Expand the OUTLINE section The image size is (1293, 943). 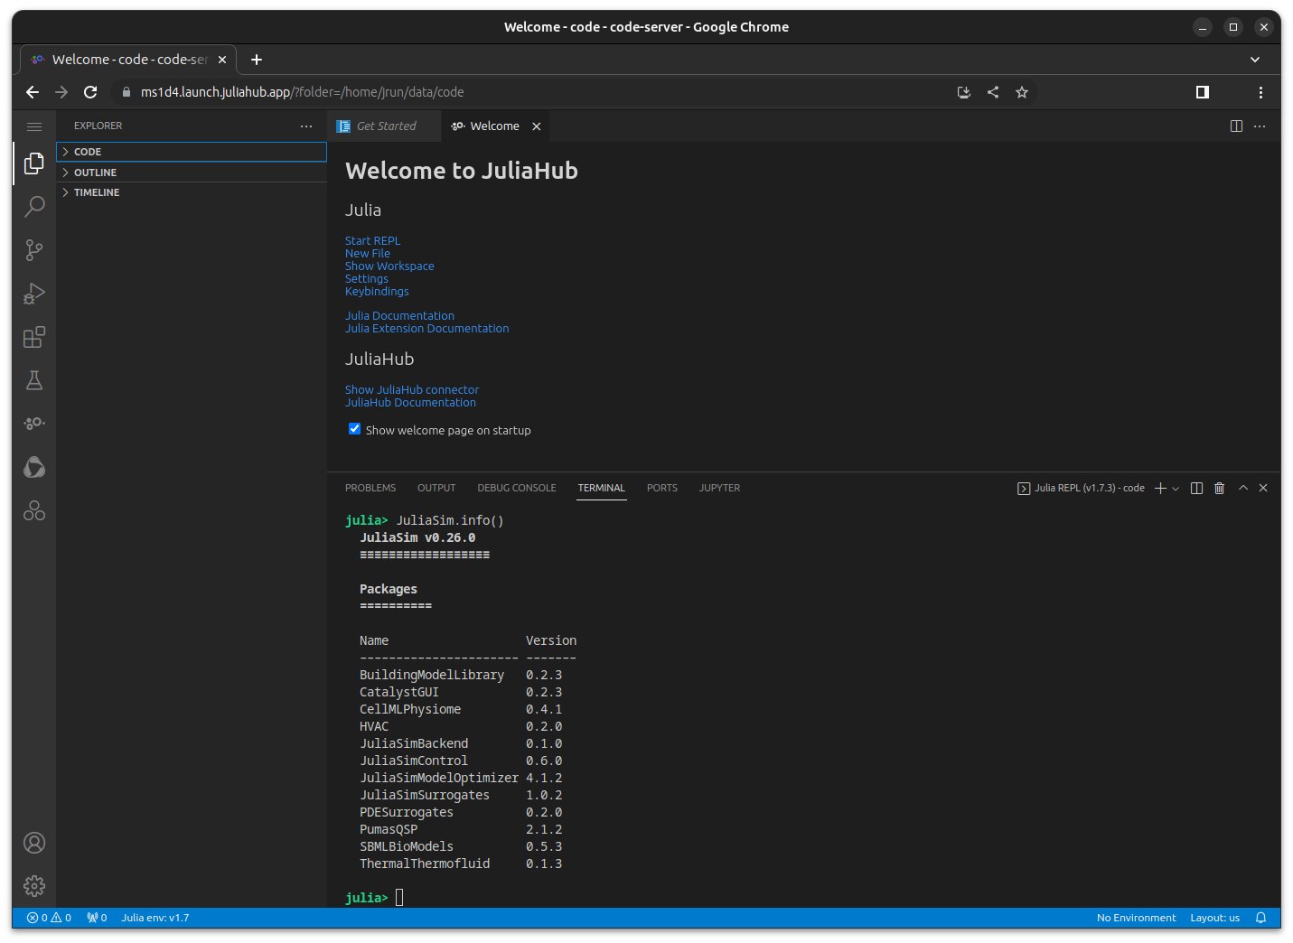pyautogui.click(x=192, y=173)
